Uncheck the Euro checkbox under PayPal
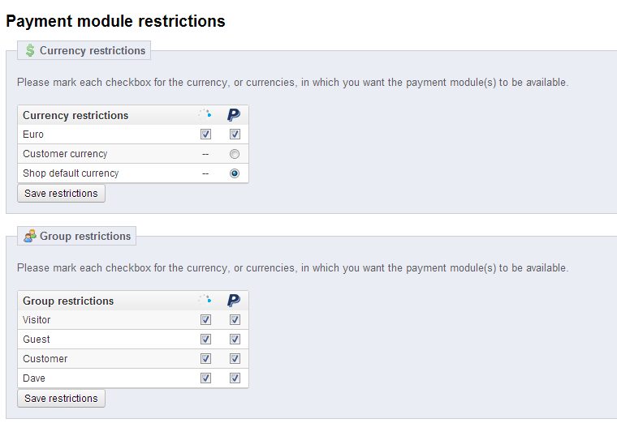This screenshot has height=423, width=617. pos(235,135)
